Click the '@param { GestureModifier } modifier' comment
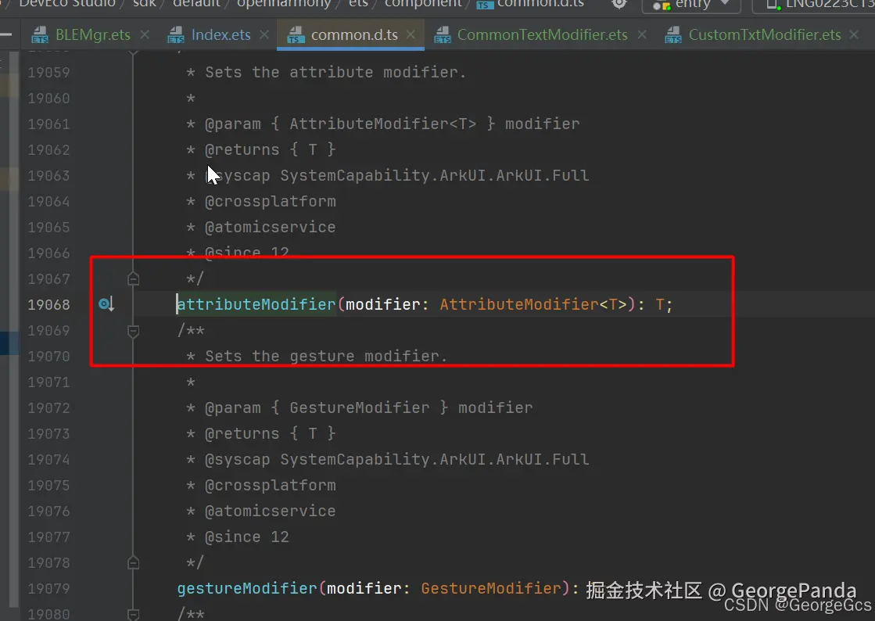The height and width of the screenshot is (621, 875). click(369, 407)
